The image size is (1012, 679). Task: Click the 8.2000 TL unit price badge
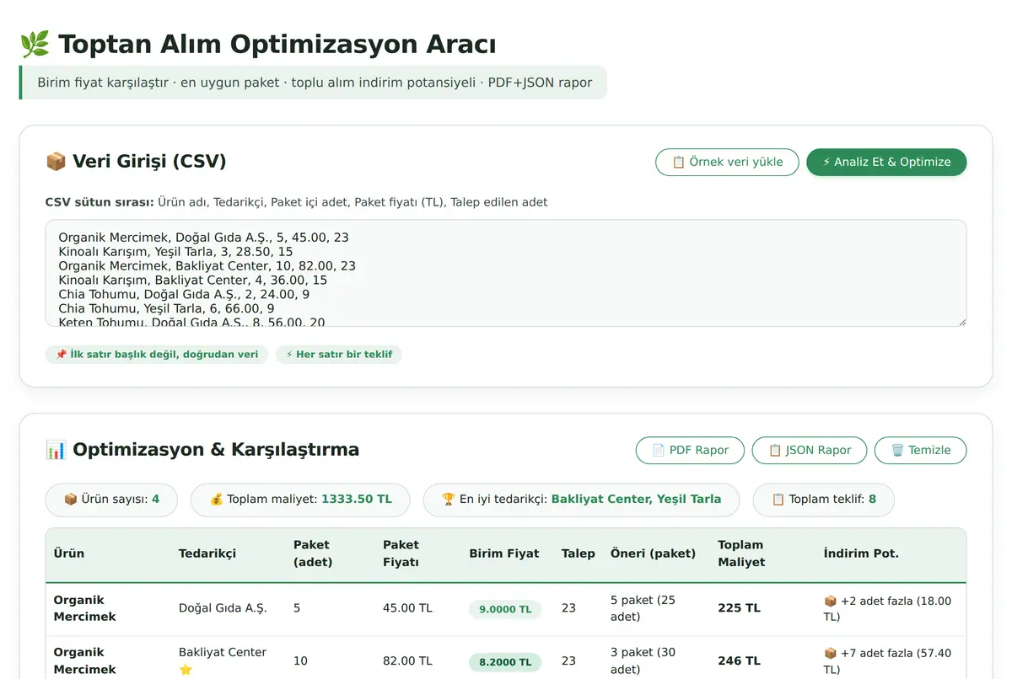point(505,662)
